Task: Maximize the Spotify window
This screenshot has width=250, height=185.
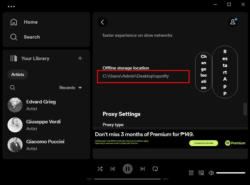Action: click(229, 4)
